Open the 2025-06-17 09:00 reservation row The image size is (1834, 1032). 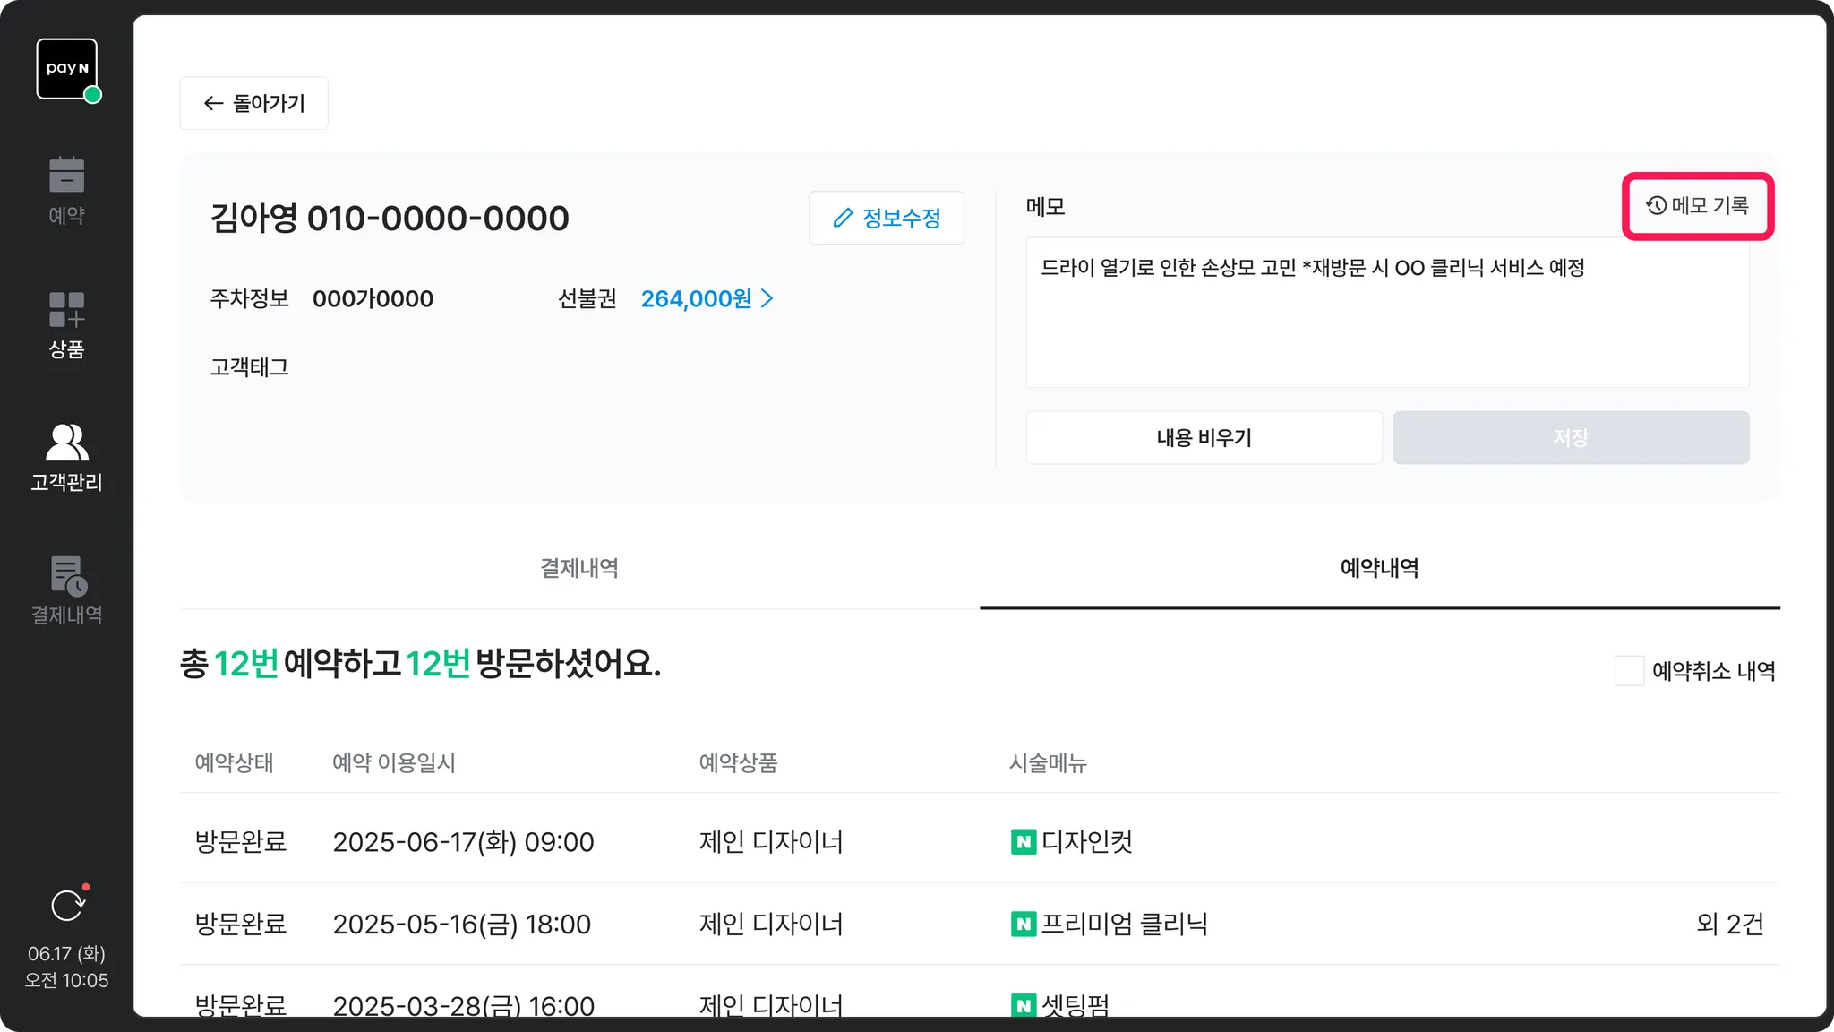click(463, 842)
